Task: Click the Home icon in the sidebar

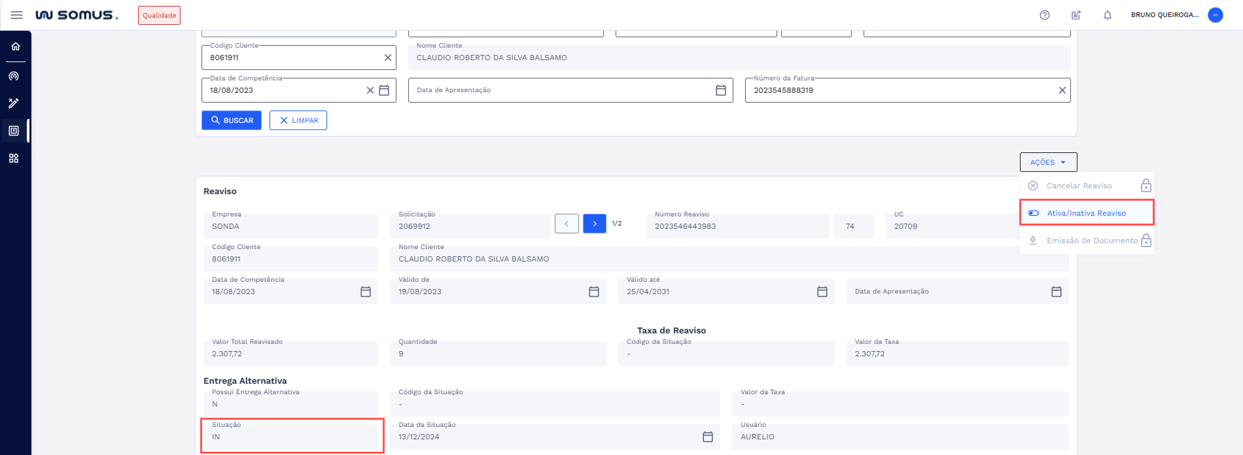Action: click(x=15, y=46)
